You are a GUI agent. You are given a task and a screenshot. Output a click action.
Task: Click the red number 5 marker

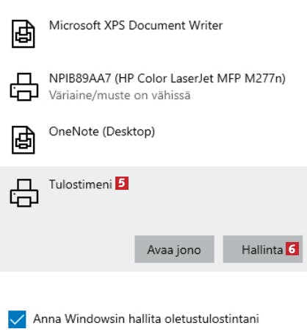(x=122, y=183)
